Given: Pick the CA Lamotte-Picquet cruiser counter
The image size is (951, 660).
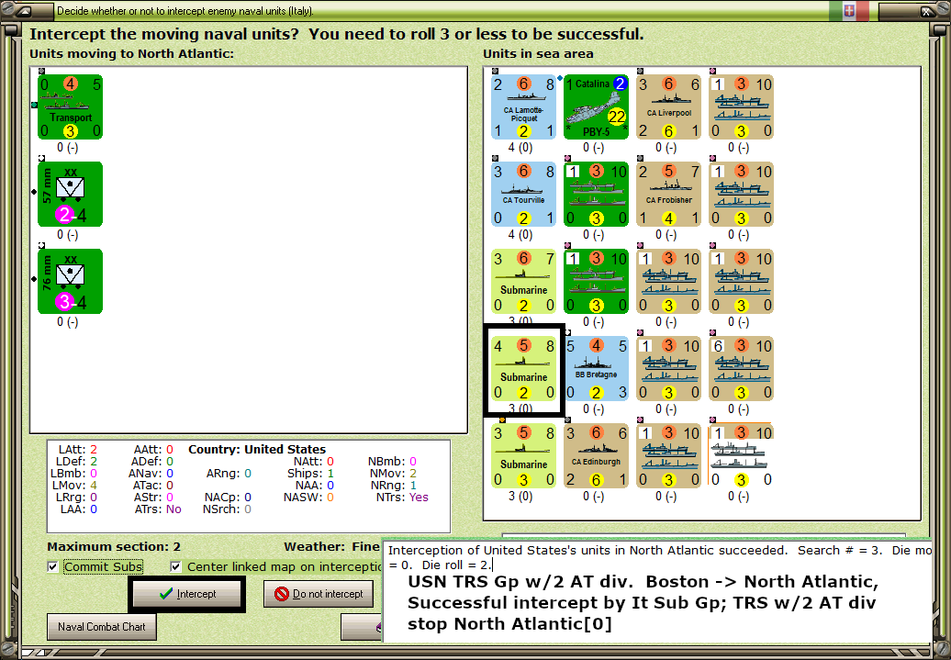Looking at the screenshot, I should click(523, 106).
